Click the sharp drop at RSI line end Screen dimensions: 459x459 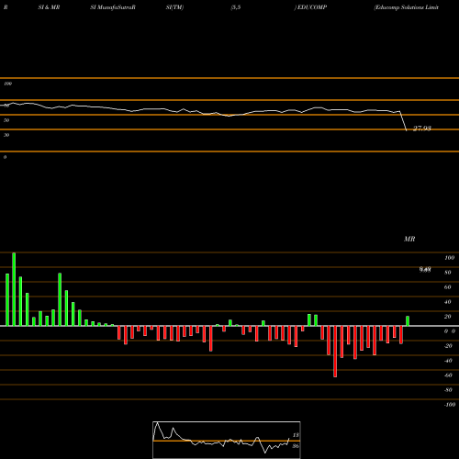point(403,121)
